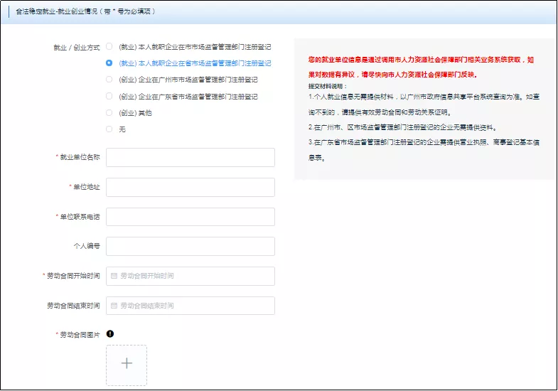Click instruction line 2 about 广州市、区市场监督管理部门

coord(403,127)
